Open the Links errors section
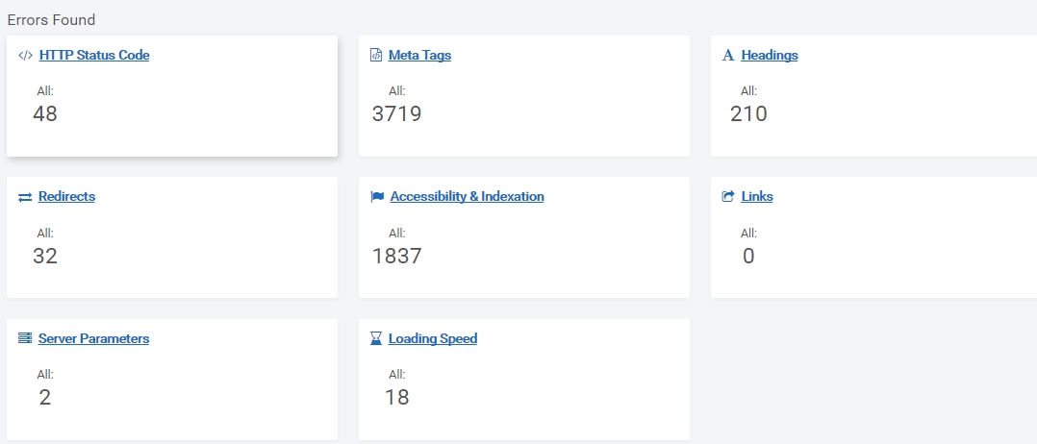Viewport: 1037px width, 444px height. (x=757, y=197)
